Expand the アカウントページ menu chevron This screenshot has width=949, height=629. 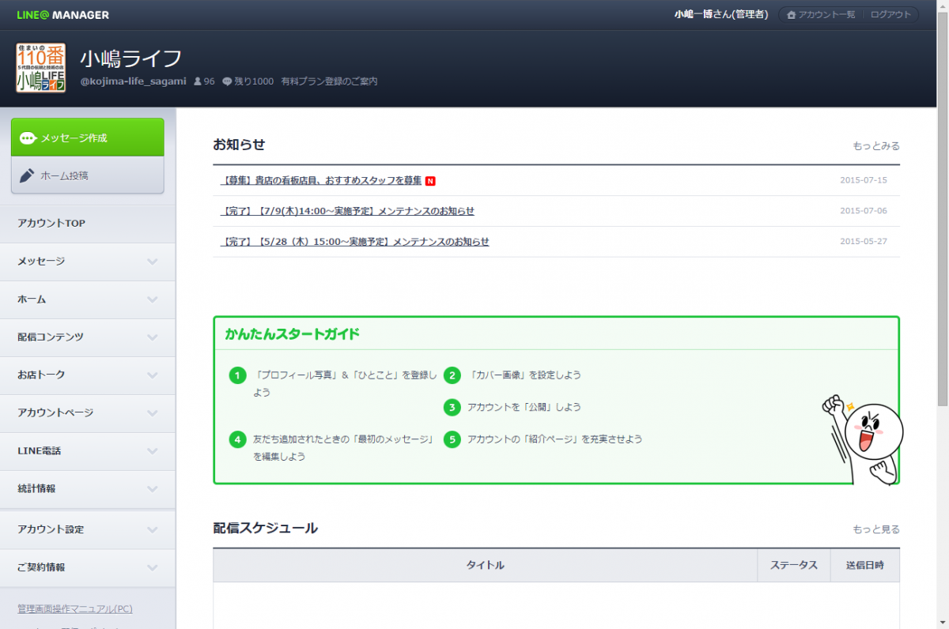tap(153, 413)
